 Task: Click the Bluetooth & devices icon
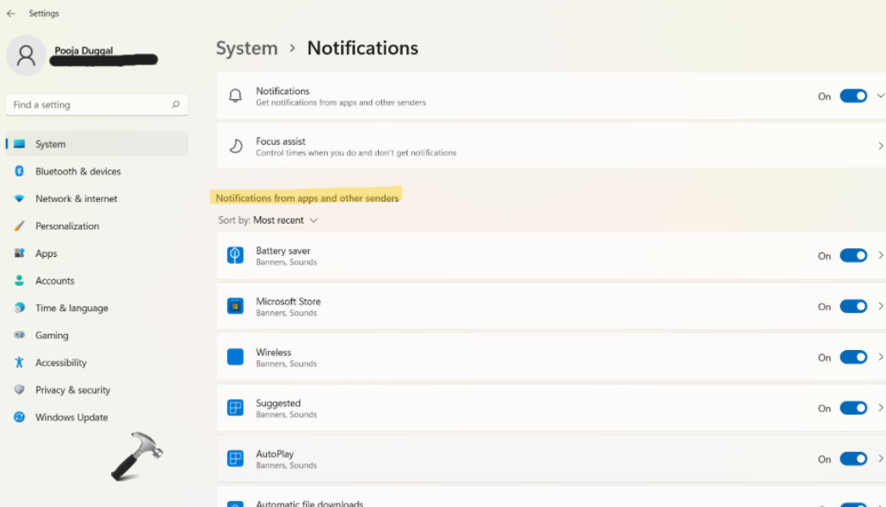[19, 171]
